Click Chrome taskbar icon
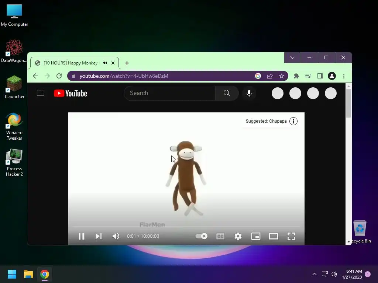This screenshot has height=283, width=378. (x=45, y=274)
